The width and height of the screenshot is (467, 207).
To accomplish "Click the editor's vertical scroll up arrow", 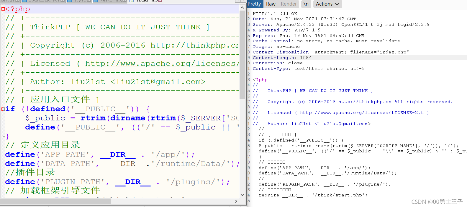I will (x=242, y=8).
